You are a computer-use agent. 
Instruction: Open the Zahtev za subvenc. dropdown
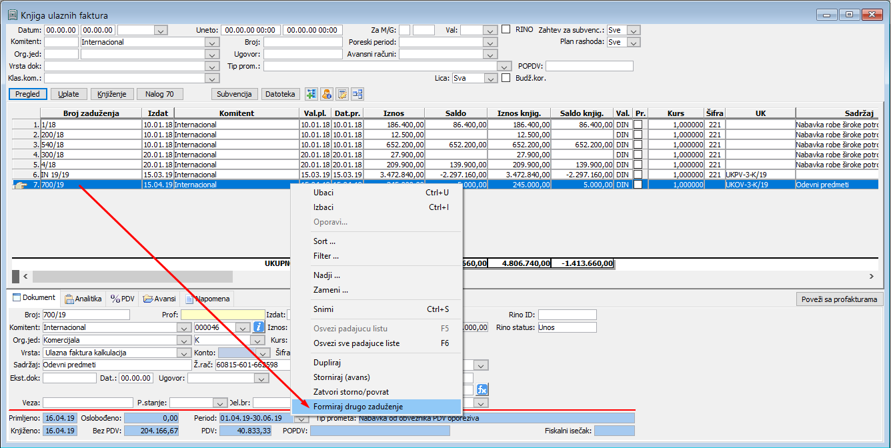(633, 30)
